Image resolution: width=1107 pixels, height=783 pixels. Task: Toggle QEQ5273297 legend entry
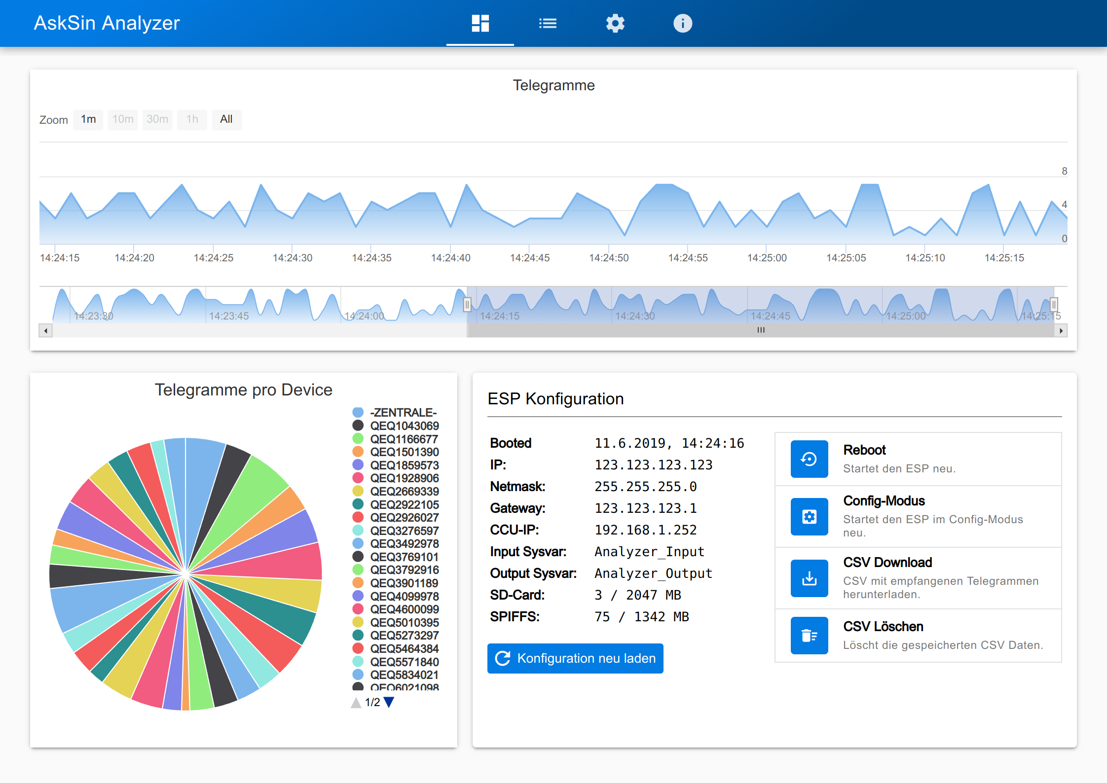(x=396, y=635)
